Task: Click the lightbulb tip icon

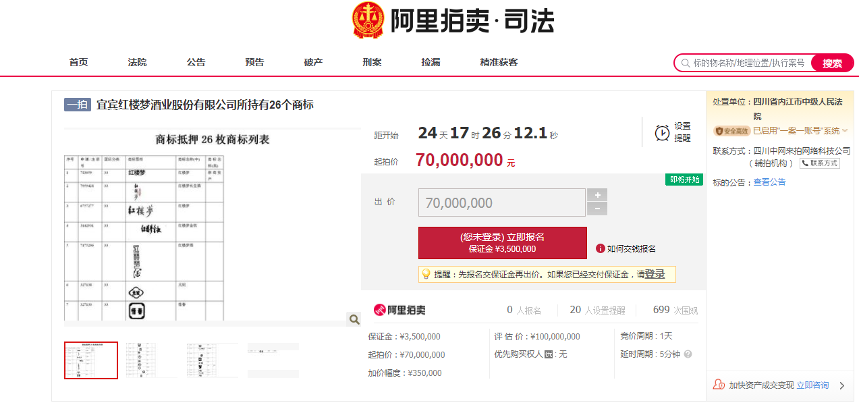Action: (x=426, y=274)
